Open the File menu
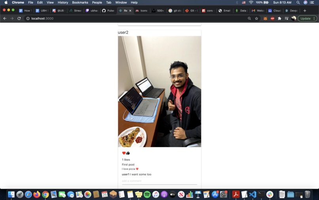 (30, 2)
